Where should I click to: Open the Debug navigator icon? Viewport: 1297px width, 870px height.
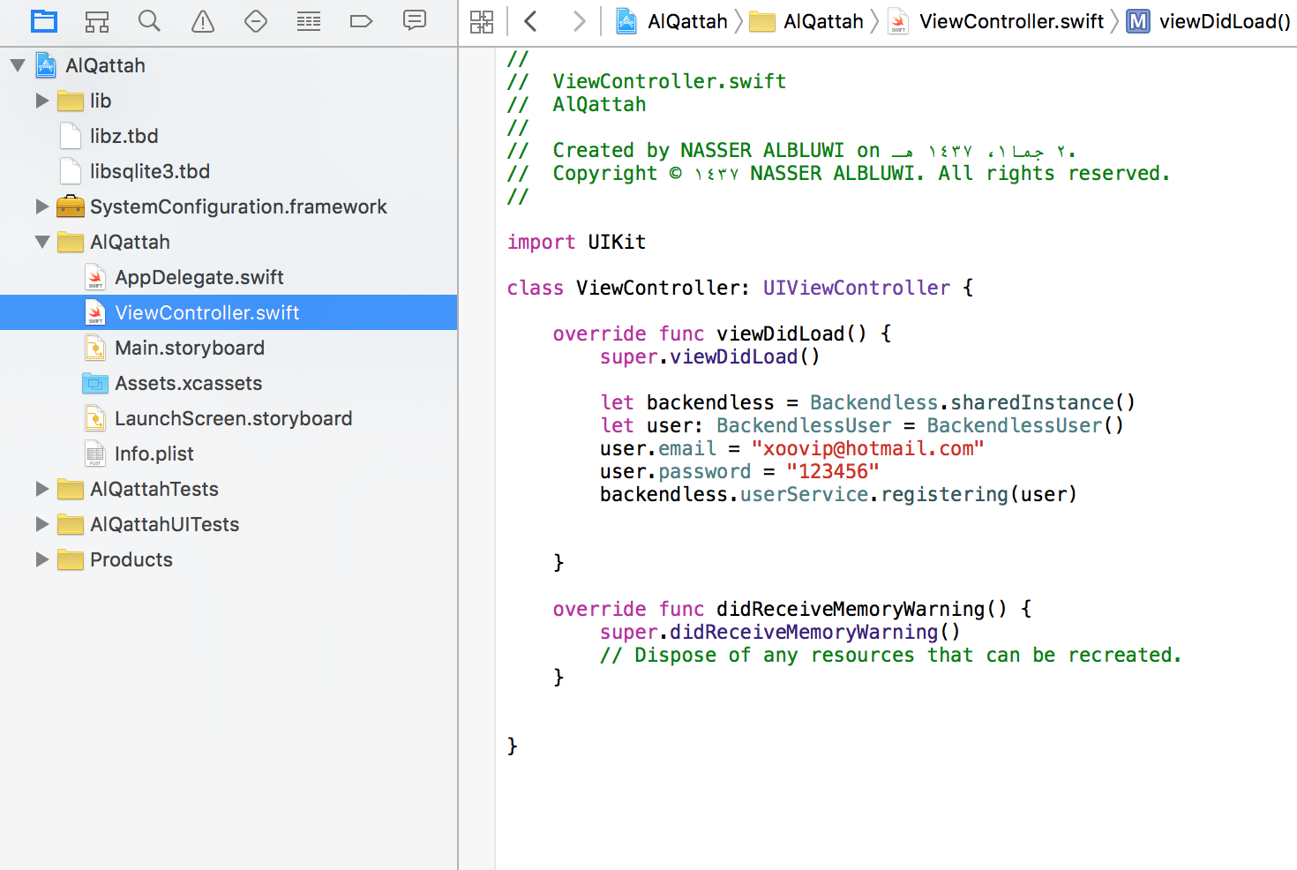309,21
